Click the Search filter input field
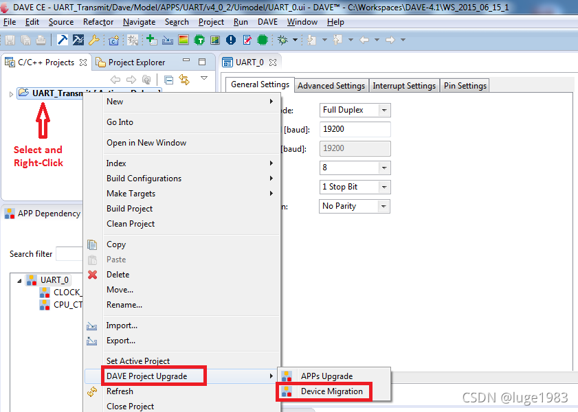 (69, 254)
